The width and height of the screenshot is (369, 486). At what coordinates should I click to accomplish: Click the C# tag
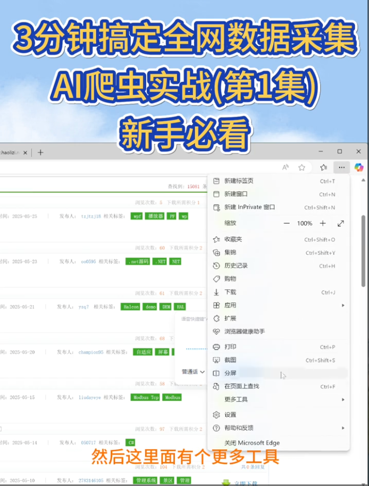130,442
